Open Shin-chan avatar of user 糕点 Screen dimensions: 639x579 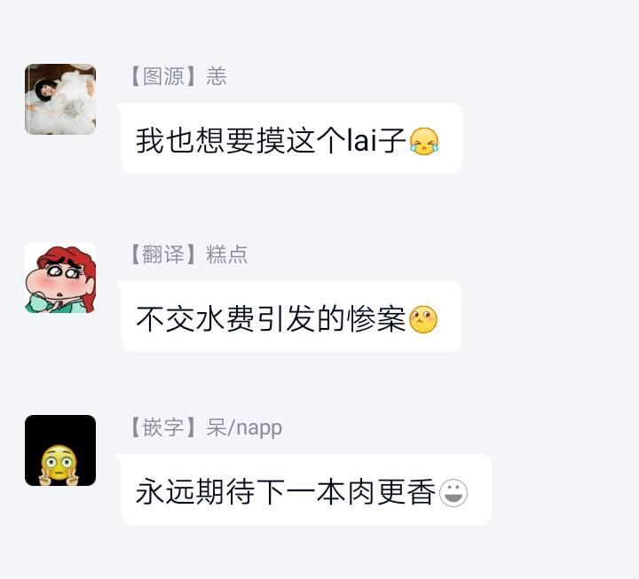tap(60, 278)
